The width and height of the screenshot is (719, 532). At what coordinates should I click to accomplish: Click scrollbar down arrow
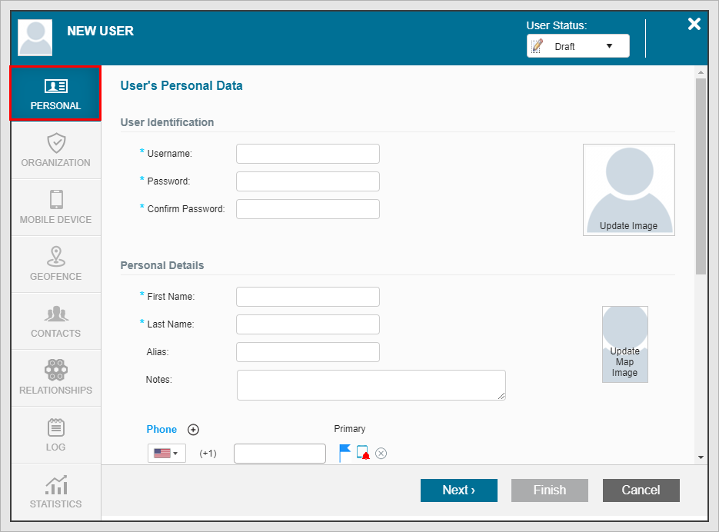(700, 457)
